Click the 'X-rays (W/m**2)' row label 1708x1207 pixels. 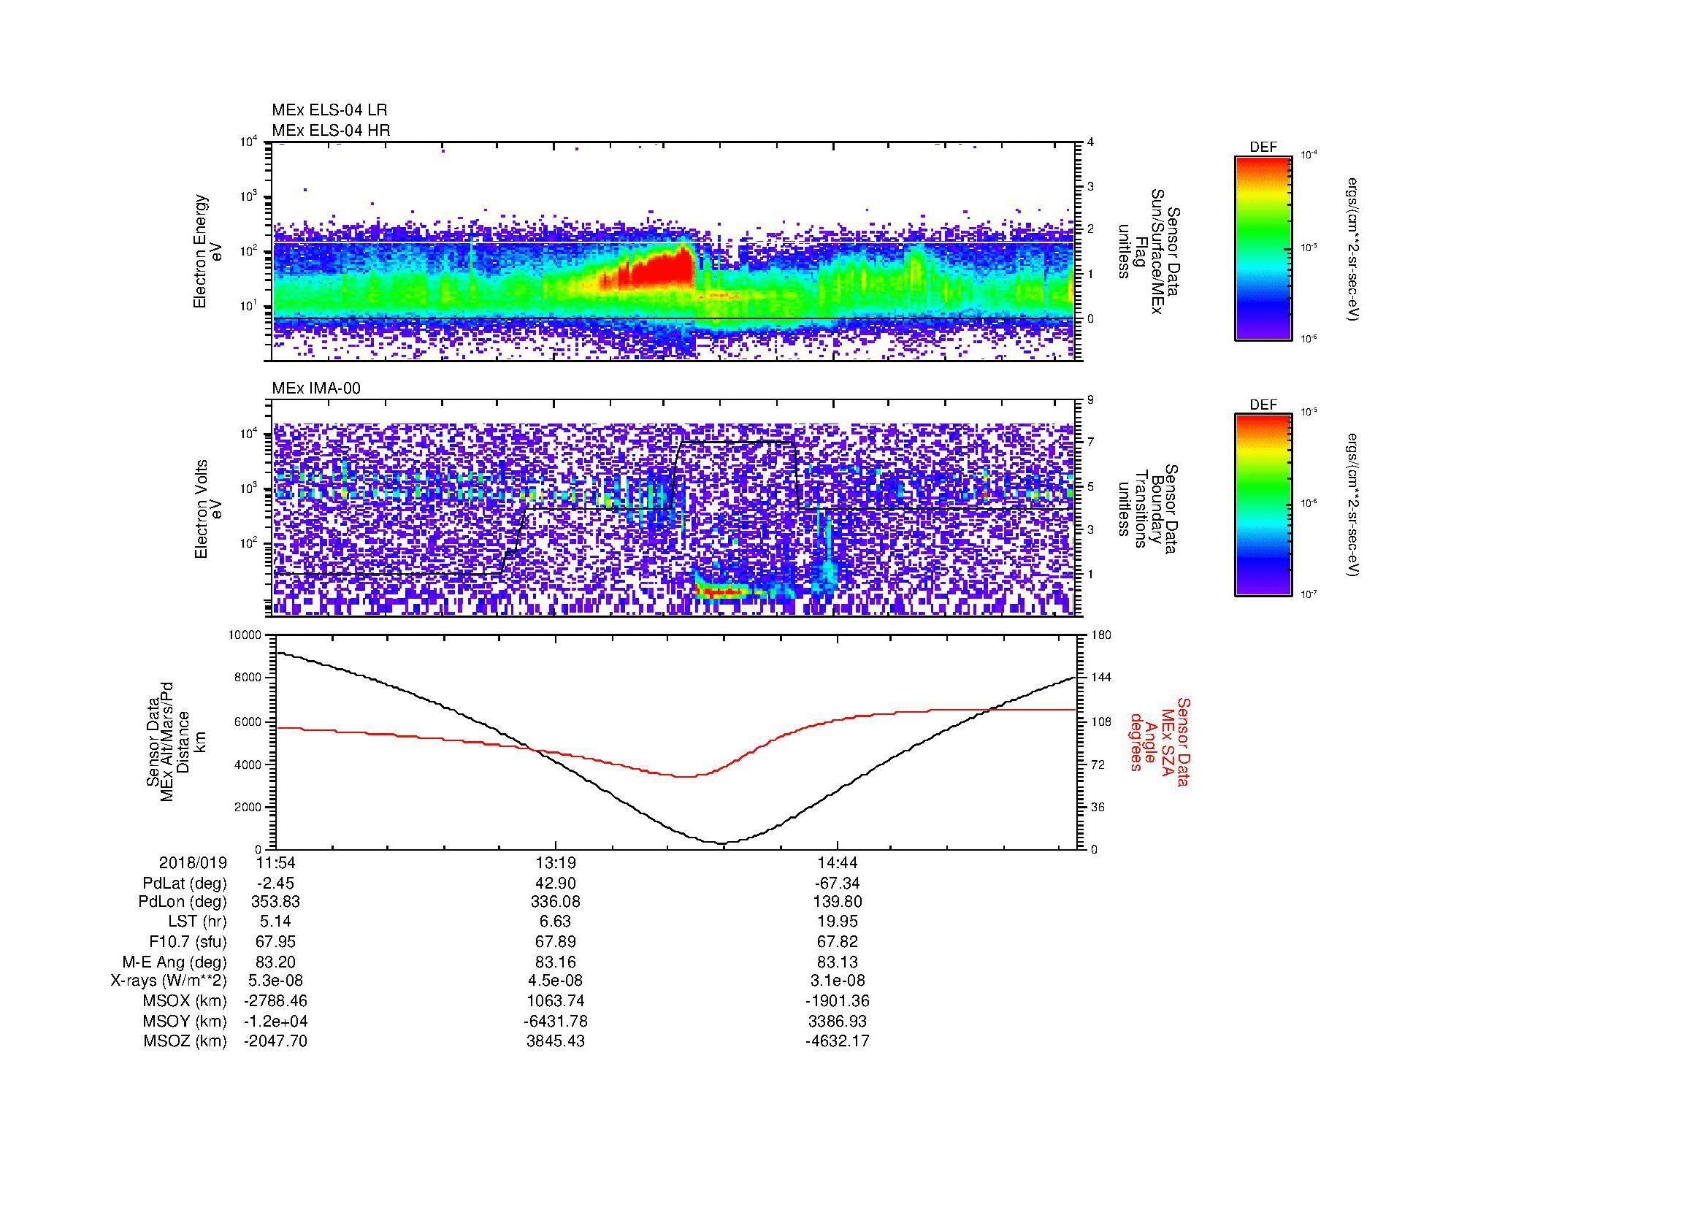[x=169, y=981]
